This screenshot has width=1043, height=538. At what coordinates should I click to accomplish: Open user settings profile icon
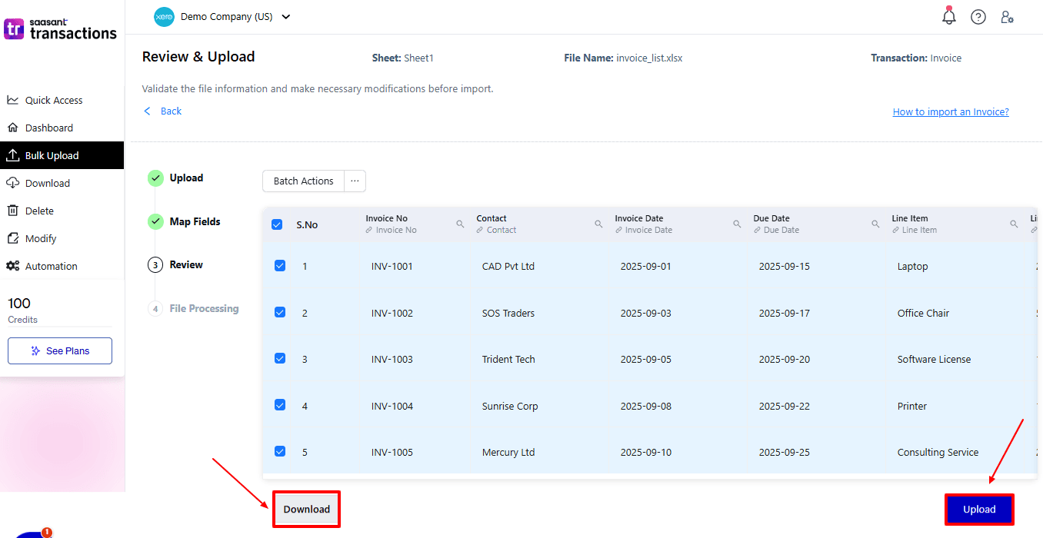click(x=1007, y=17)
